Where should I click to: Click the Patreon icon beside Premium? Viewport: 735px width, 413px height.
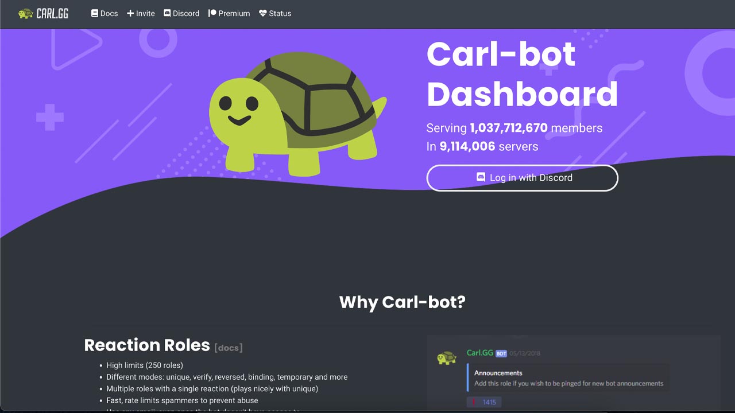(212, 13)
